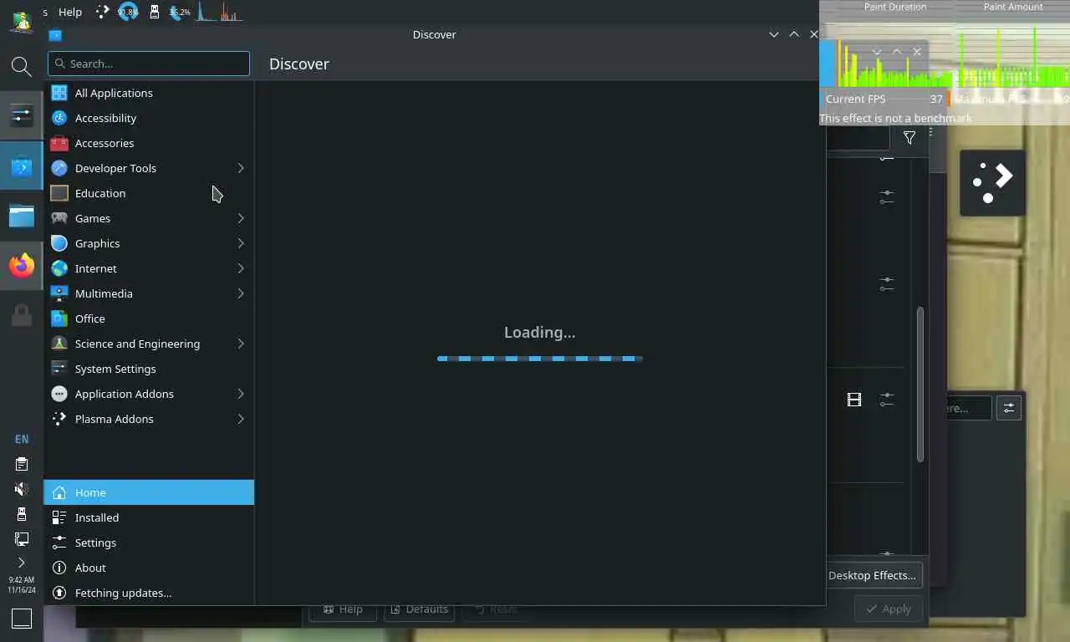This screenshot has width=1070, height=642.
Task: Open the Help menu
Action: (x=70, y=12)
